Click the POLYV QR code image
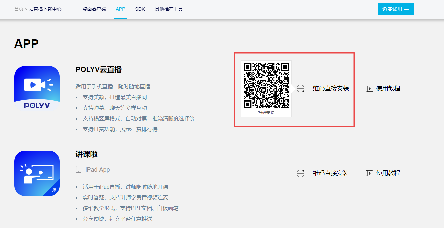444x228 pixels. [x=266, y=85]
